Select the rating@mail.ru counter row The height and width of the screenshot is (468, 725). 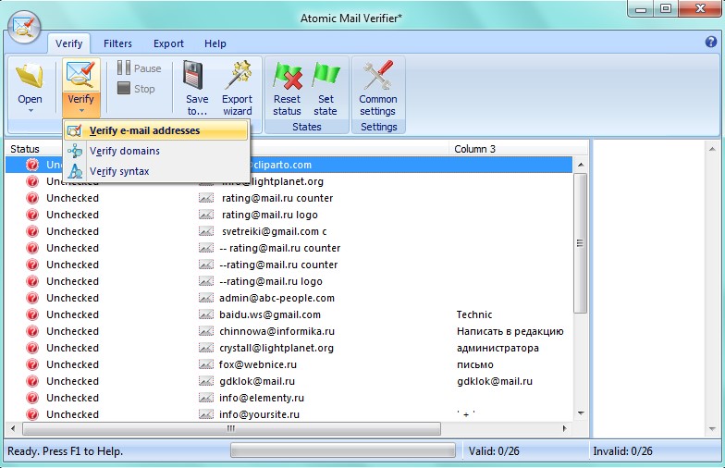click(289, 198)
